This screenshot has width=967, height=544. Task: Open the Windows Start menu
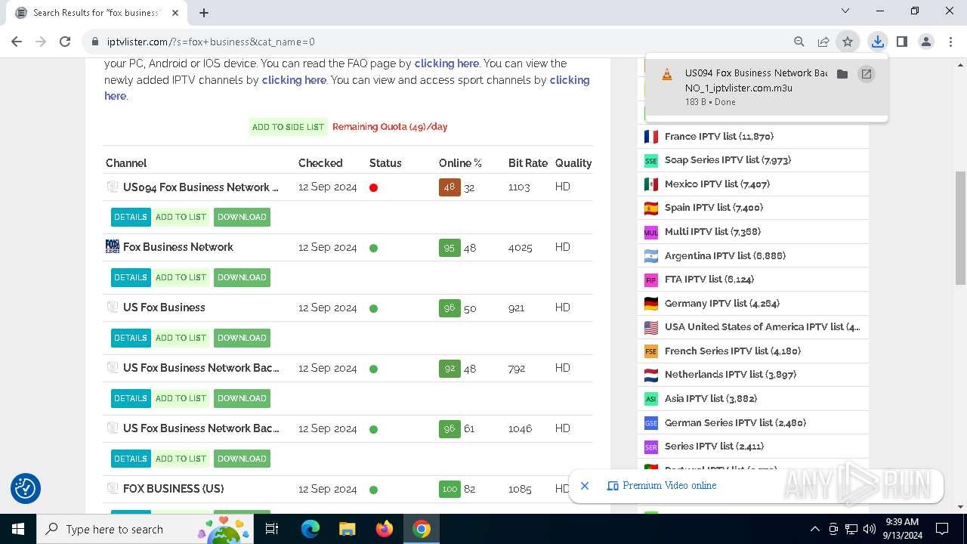[x=18, y=529]
